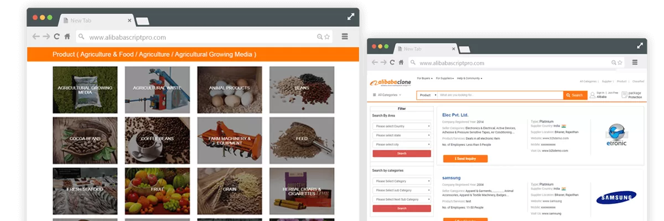Click reload icon in left browser window
The image size is (664, 221).
coord(56,37)
